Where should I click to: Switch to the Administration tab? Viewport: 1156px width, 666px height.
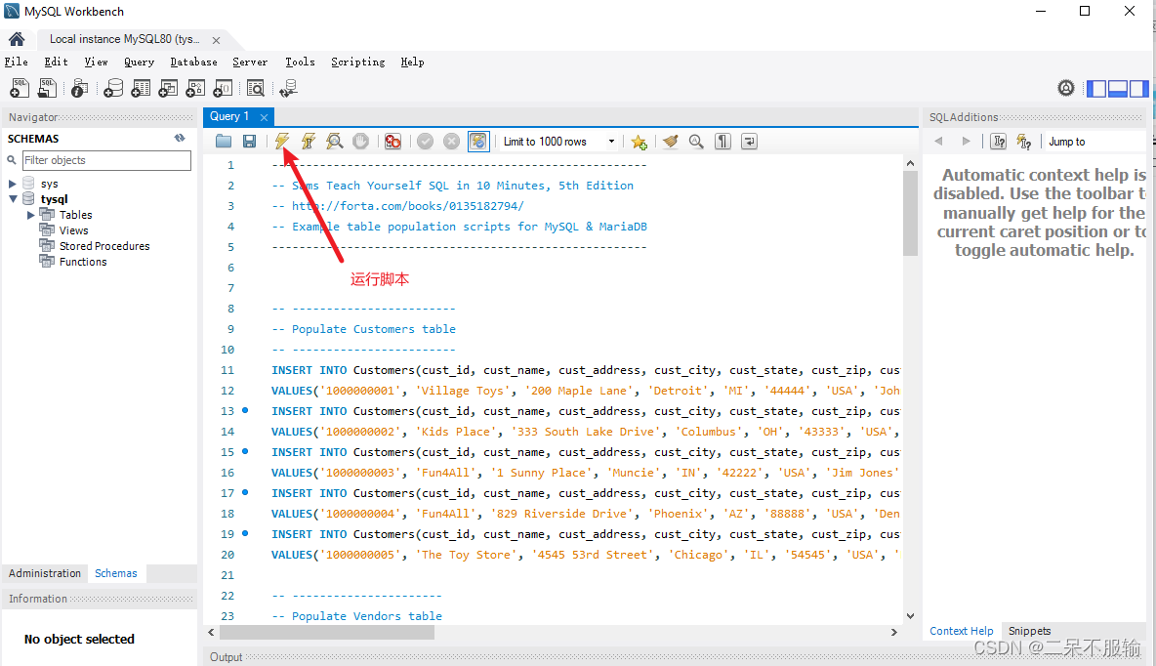tap(45, 573)
